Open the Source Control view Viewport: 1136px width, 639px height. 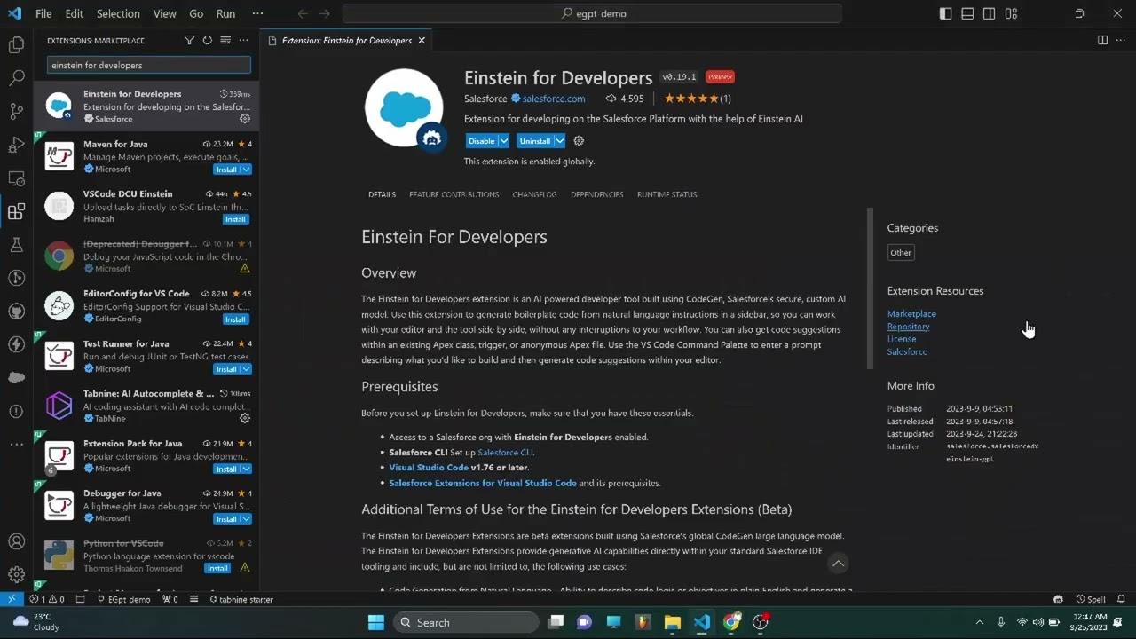(16, 111)
